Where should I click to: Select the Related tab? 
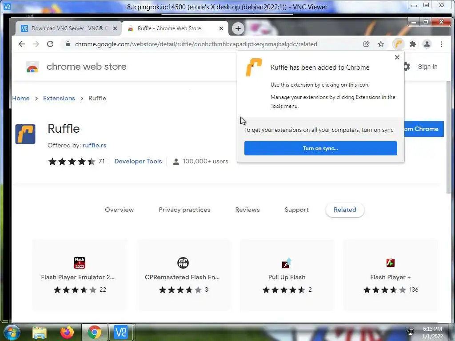click(345, 210)
